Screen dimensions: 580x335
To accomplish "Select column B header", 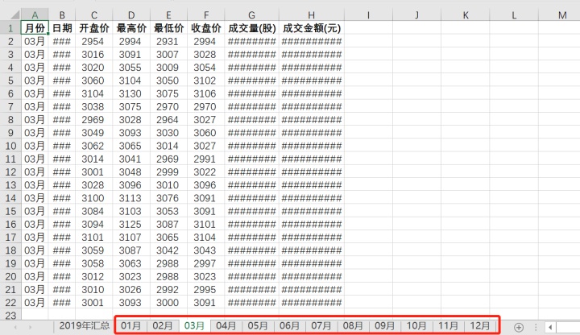I will [x=62, y=15].
